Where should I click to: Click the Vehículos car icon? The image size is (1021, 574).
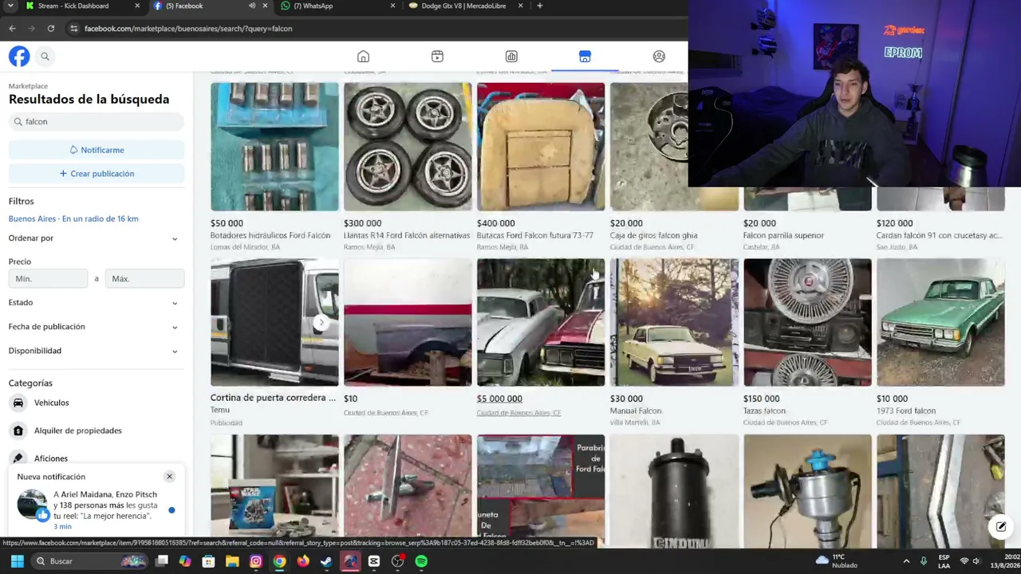[18, 403]
